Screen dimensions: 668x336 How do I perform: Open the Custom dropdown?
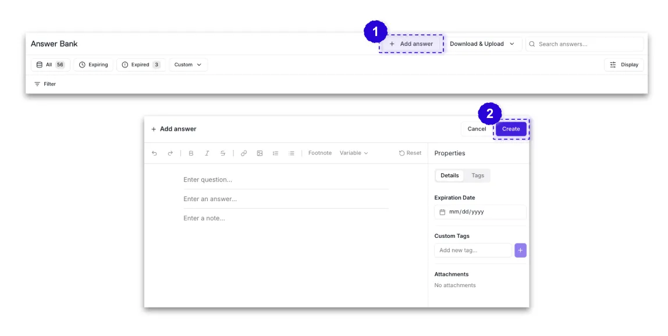coord(188,65)
